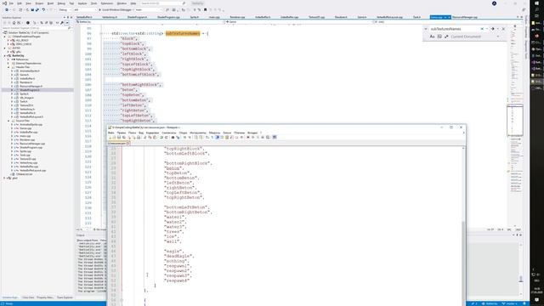Click Open File icon in Visual Studio toolbar
544x306 pixels.
point(27,9)
